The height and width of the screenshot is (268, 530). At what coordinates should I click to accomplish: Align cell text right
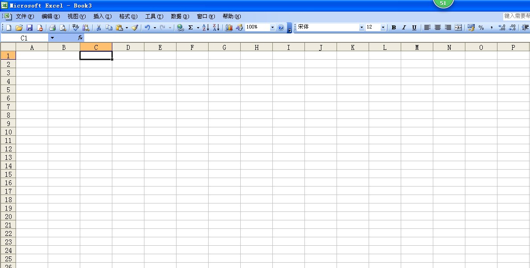448,28
